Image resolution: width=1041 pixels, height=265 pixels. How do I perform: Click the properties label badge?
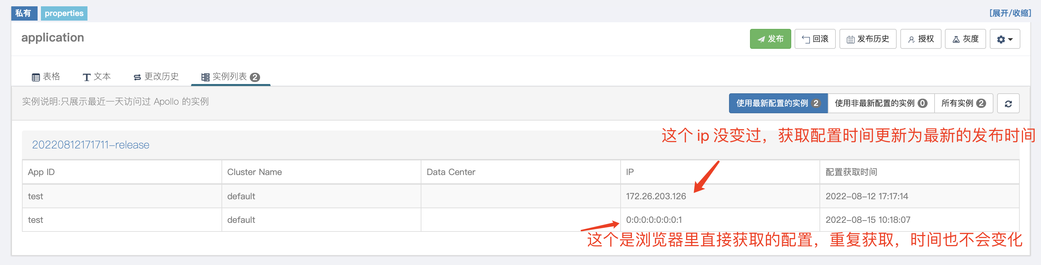point(64,13)
